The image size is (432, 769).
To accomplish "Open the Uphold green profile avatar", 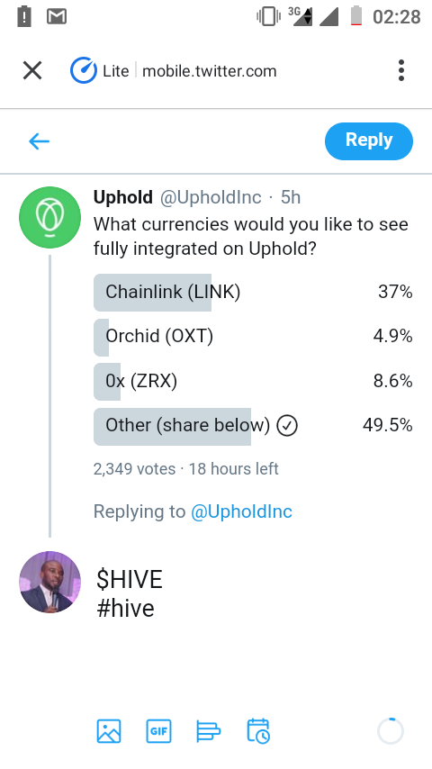I will tap(50, 217).
